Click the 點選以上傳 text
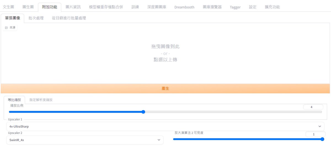Screen dimensions: 331x146 (165, 59)
